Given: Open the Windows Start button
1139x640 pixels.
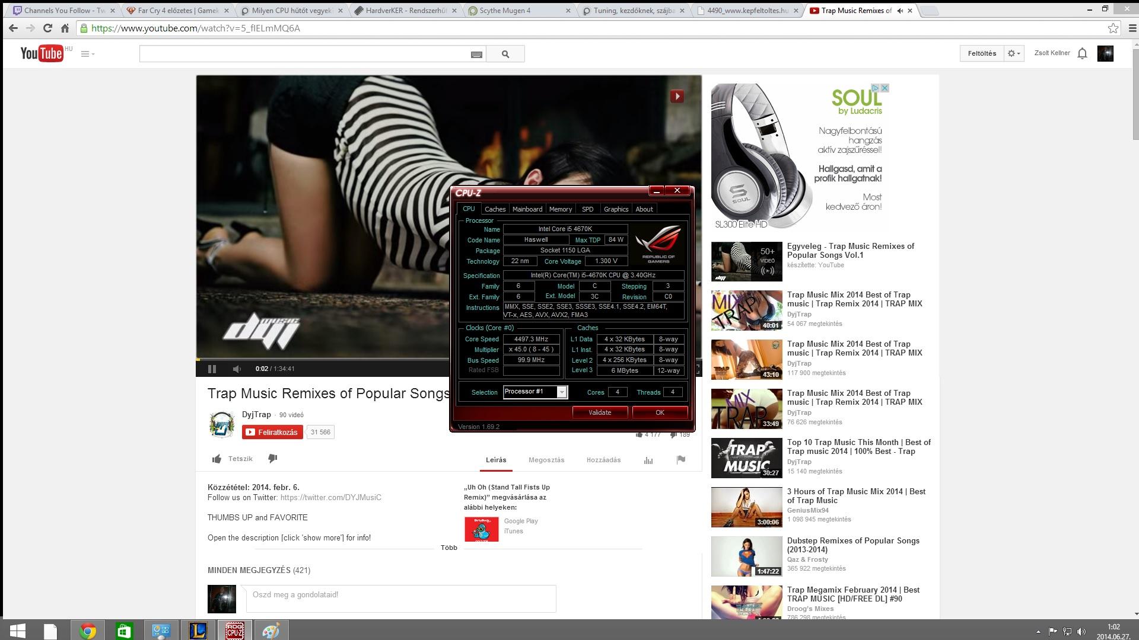Looking at the screenshot, I should (x=17, y=630).
